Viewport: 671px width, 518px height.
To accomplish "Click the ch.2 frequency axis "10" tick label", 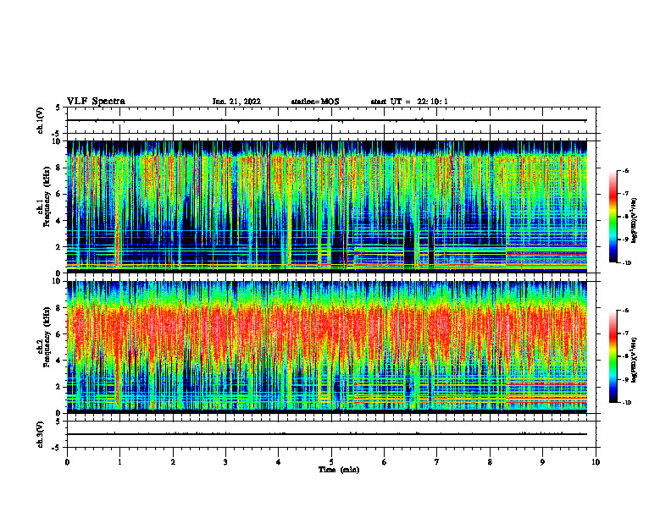I will [58, 281].
